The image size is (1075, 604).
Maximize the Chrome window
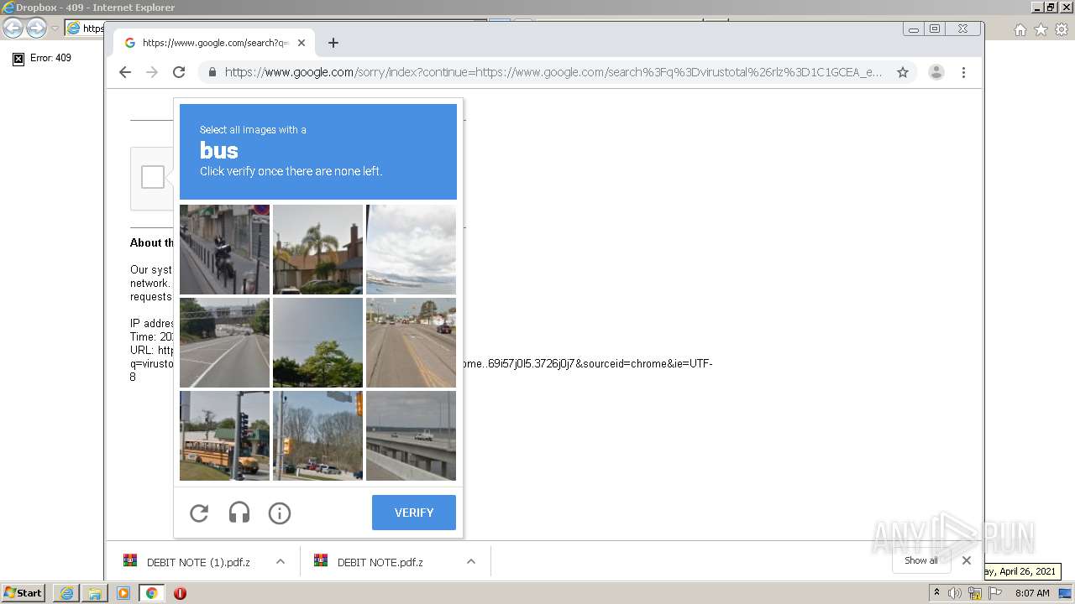tap(935, 29)
